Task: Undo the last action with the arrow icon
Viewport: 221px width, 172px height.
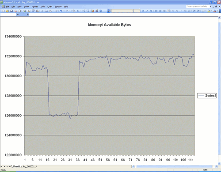Action: (61, 11)
